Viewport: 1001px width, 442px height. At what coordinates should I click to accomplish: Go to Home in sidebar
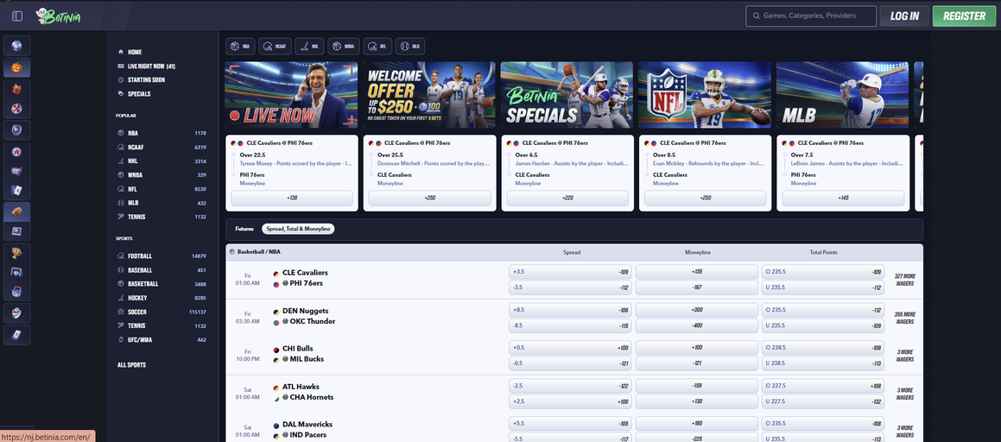tap(135, 52)
